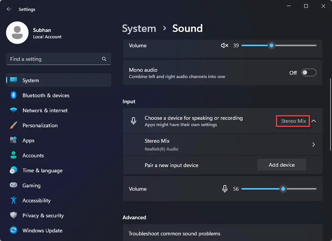Open the input device selection dropdown
332x241 pixels.
(x=293, y=121)
